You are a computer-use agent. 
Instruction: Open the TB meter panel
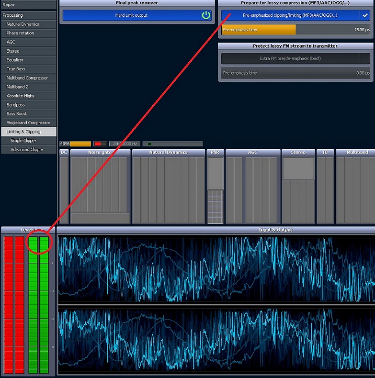point(325,187)
